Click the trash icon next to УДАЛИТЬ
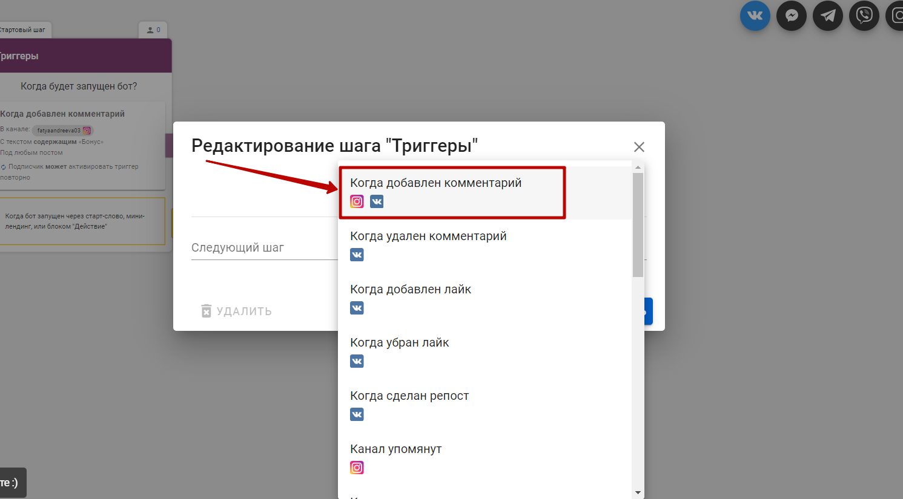903x499 pixels. (207, 311)
